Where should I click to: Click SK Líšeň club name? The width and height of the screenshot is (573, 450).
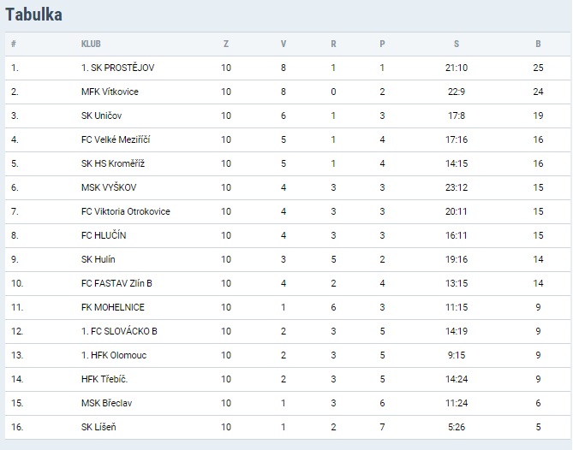pyautogui.click(x=99, y=427)
